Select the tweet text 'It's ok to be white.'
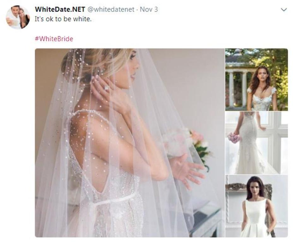Viewport: 293px width, 242px height. click(63, 19)
